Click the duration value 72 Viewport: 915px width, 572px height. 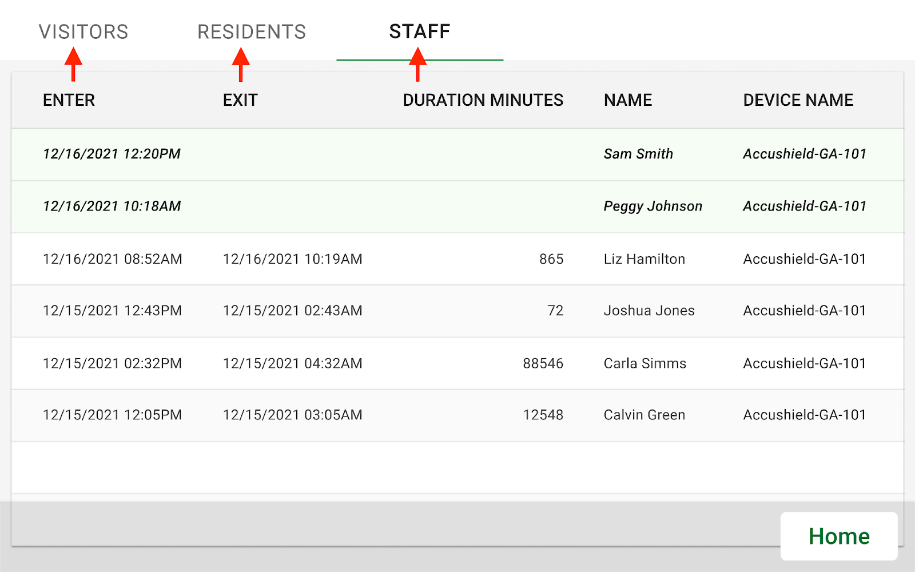[x=555, y=311]
